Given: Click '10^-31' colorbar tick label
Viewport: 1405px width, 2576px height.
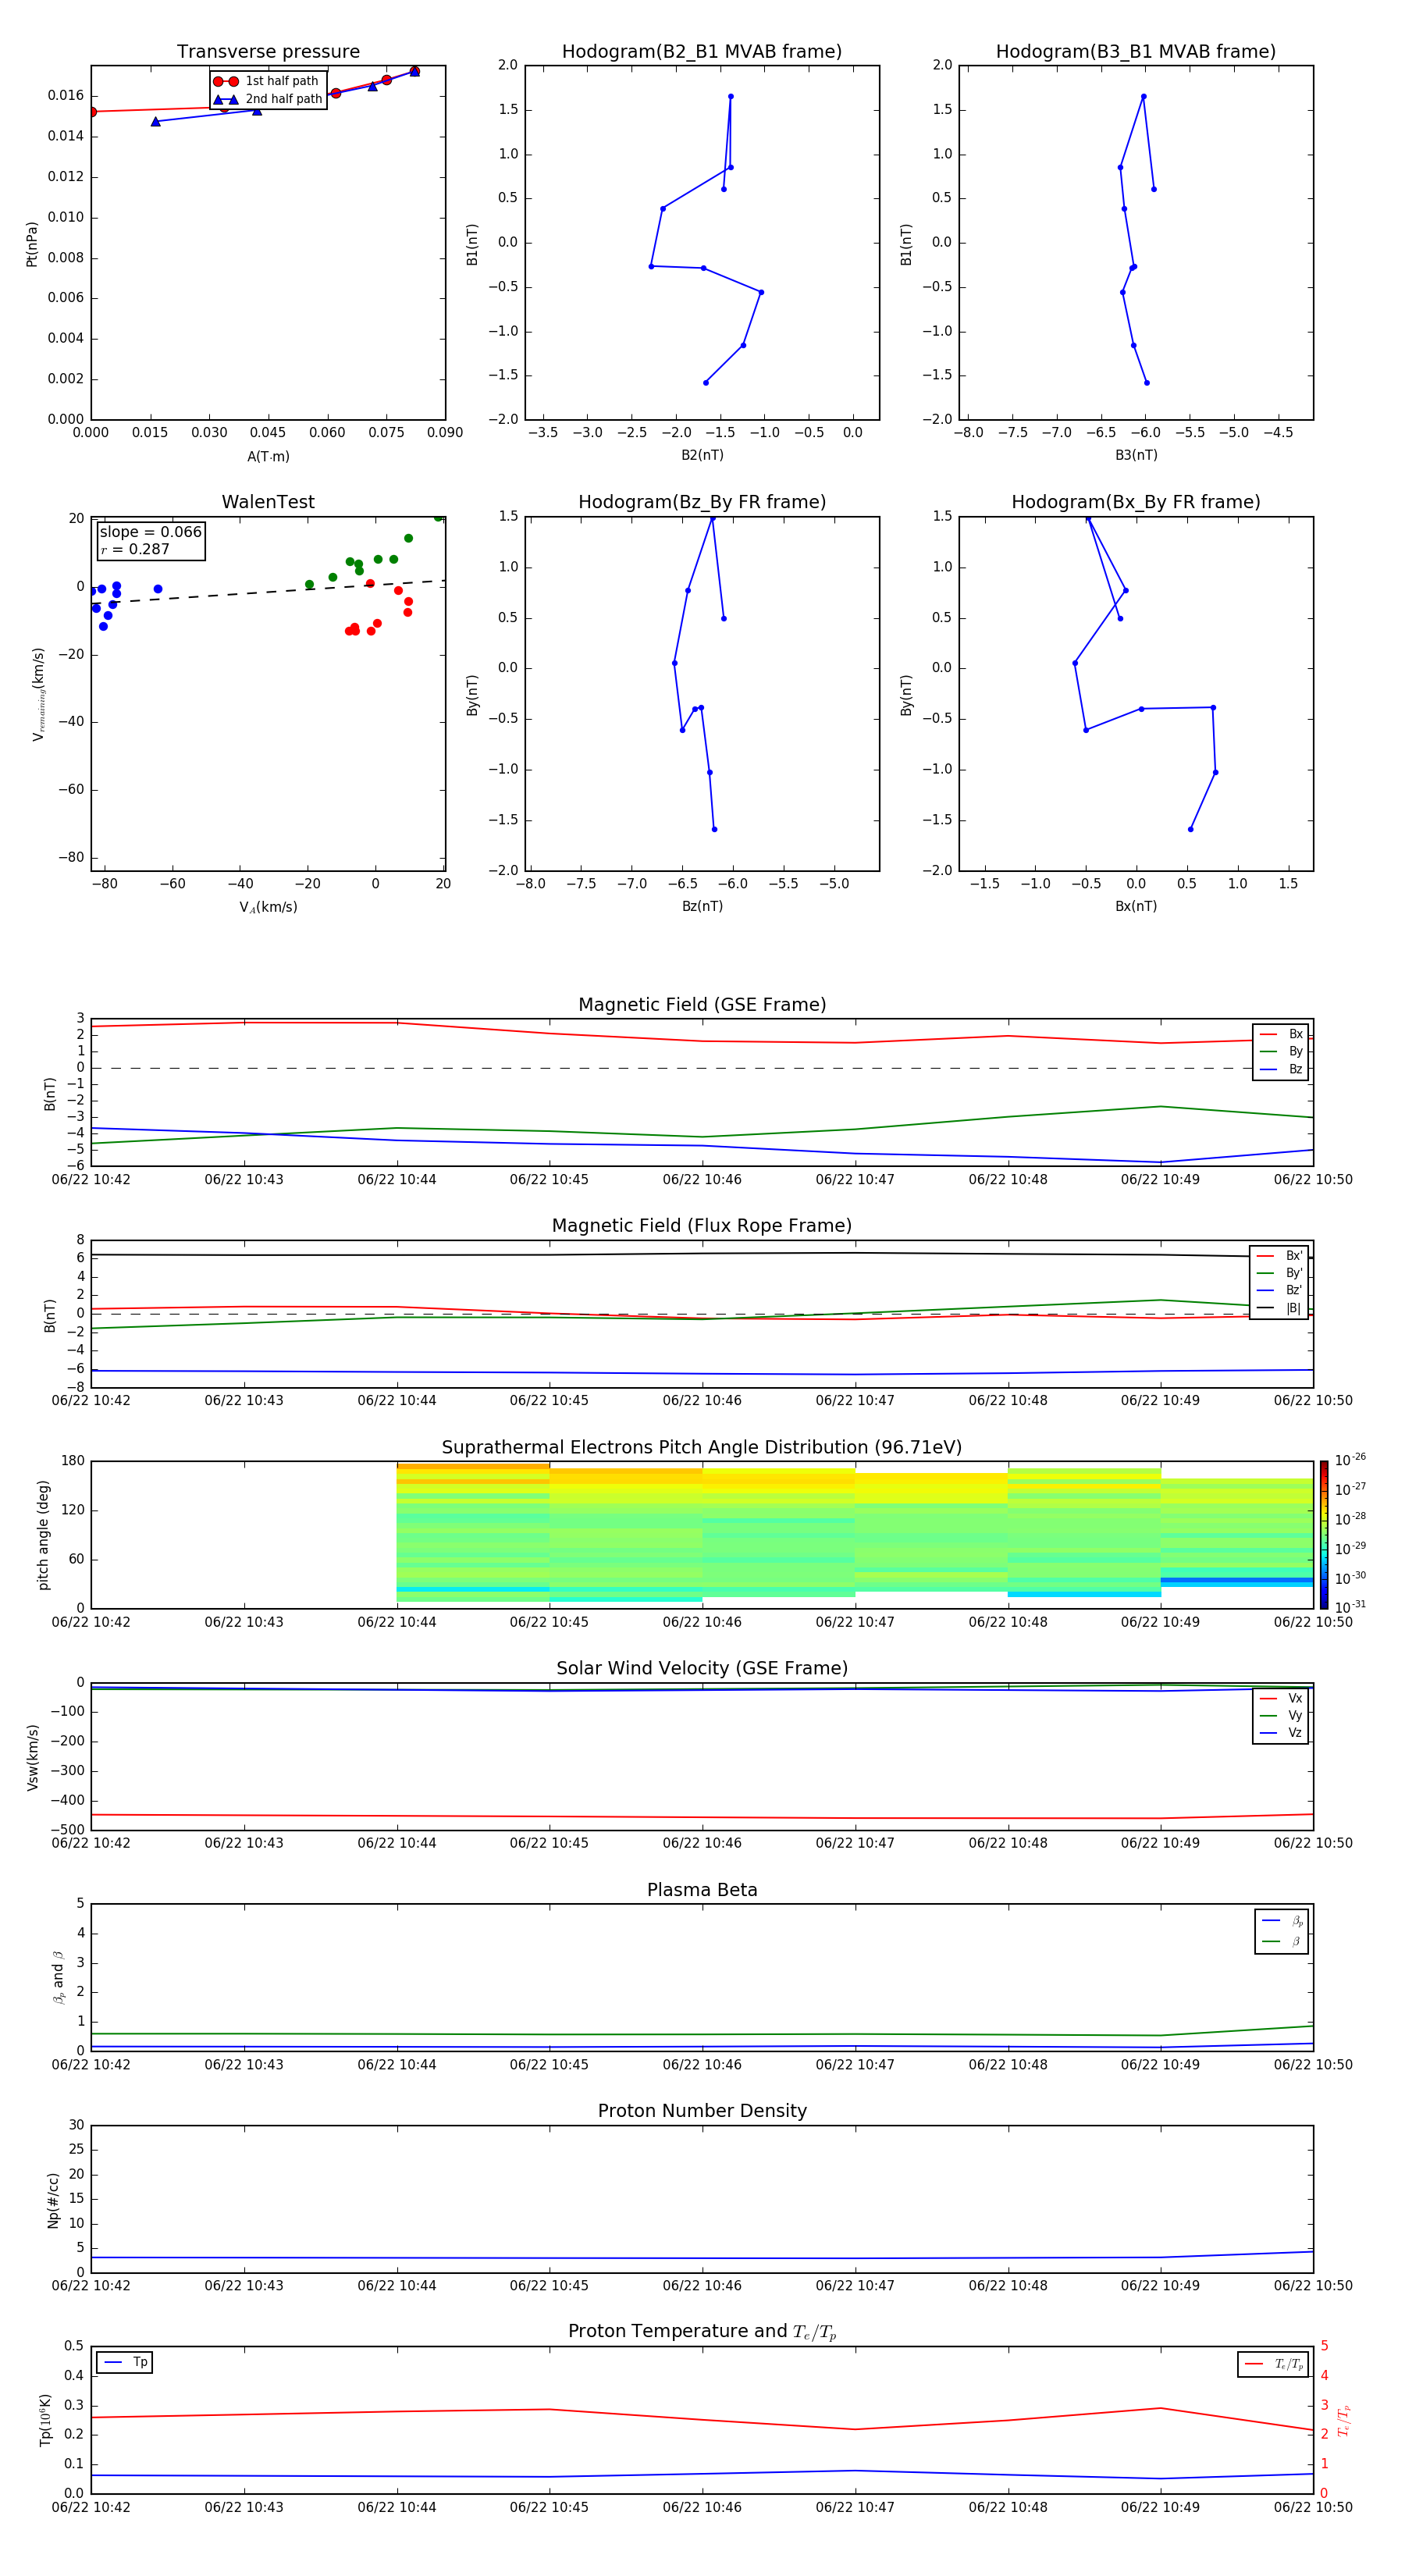Looking at the screenshot, I should 1350,1607.
